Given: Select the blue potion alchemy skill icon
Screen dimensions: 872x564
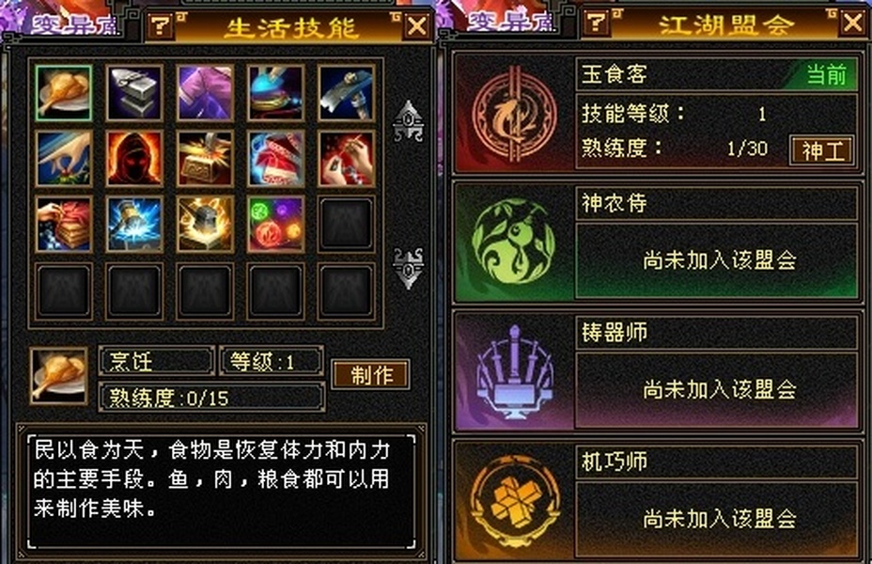Looking at the screenshot, I should [x=276, y=93].
